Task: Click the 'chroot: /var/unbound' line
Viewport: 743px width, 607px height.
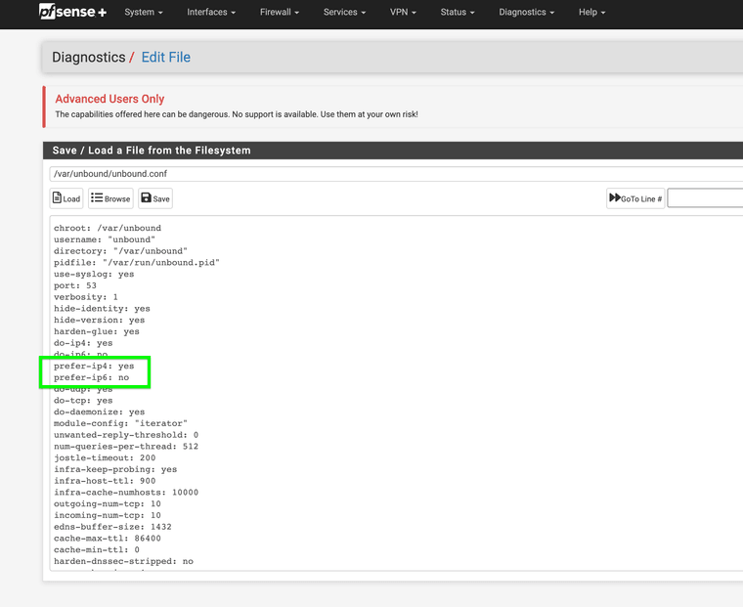Action: click(108, 228)
